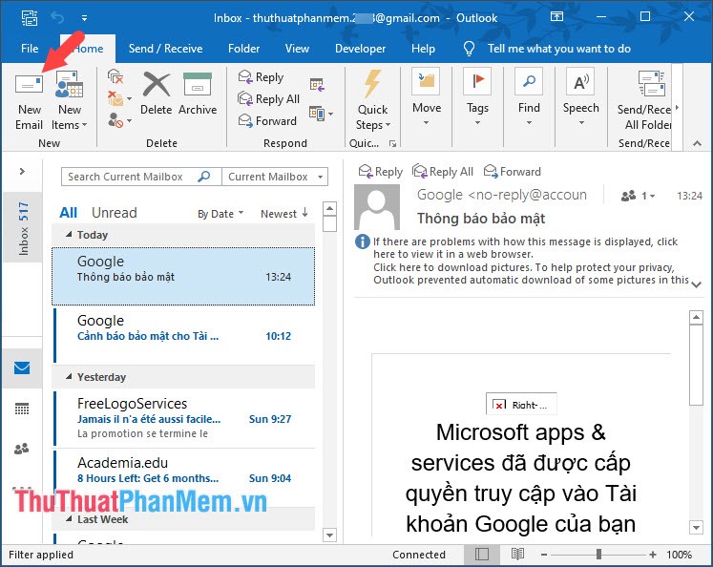Delete the selected message
This screenshot has width=713, height=567.
156,94
